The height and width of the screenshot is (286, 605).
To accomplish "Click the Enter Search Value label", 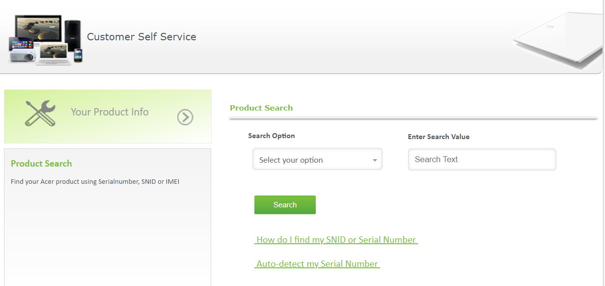I will [439, 137].
